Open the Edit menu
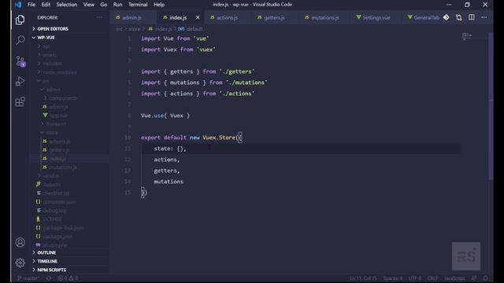This screenshot has width=504, height=283. (x=46, y=5)
